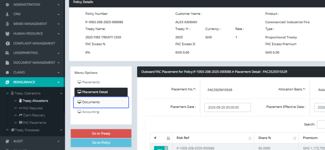
Task: Open FAC Placements in the sidebar tree
Action: [34, 123]
